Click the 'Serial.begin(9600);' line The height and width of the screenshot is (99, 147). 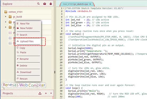pos(80,48)
